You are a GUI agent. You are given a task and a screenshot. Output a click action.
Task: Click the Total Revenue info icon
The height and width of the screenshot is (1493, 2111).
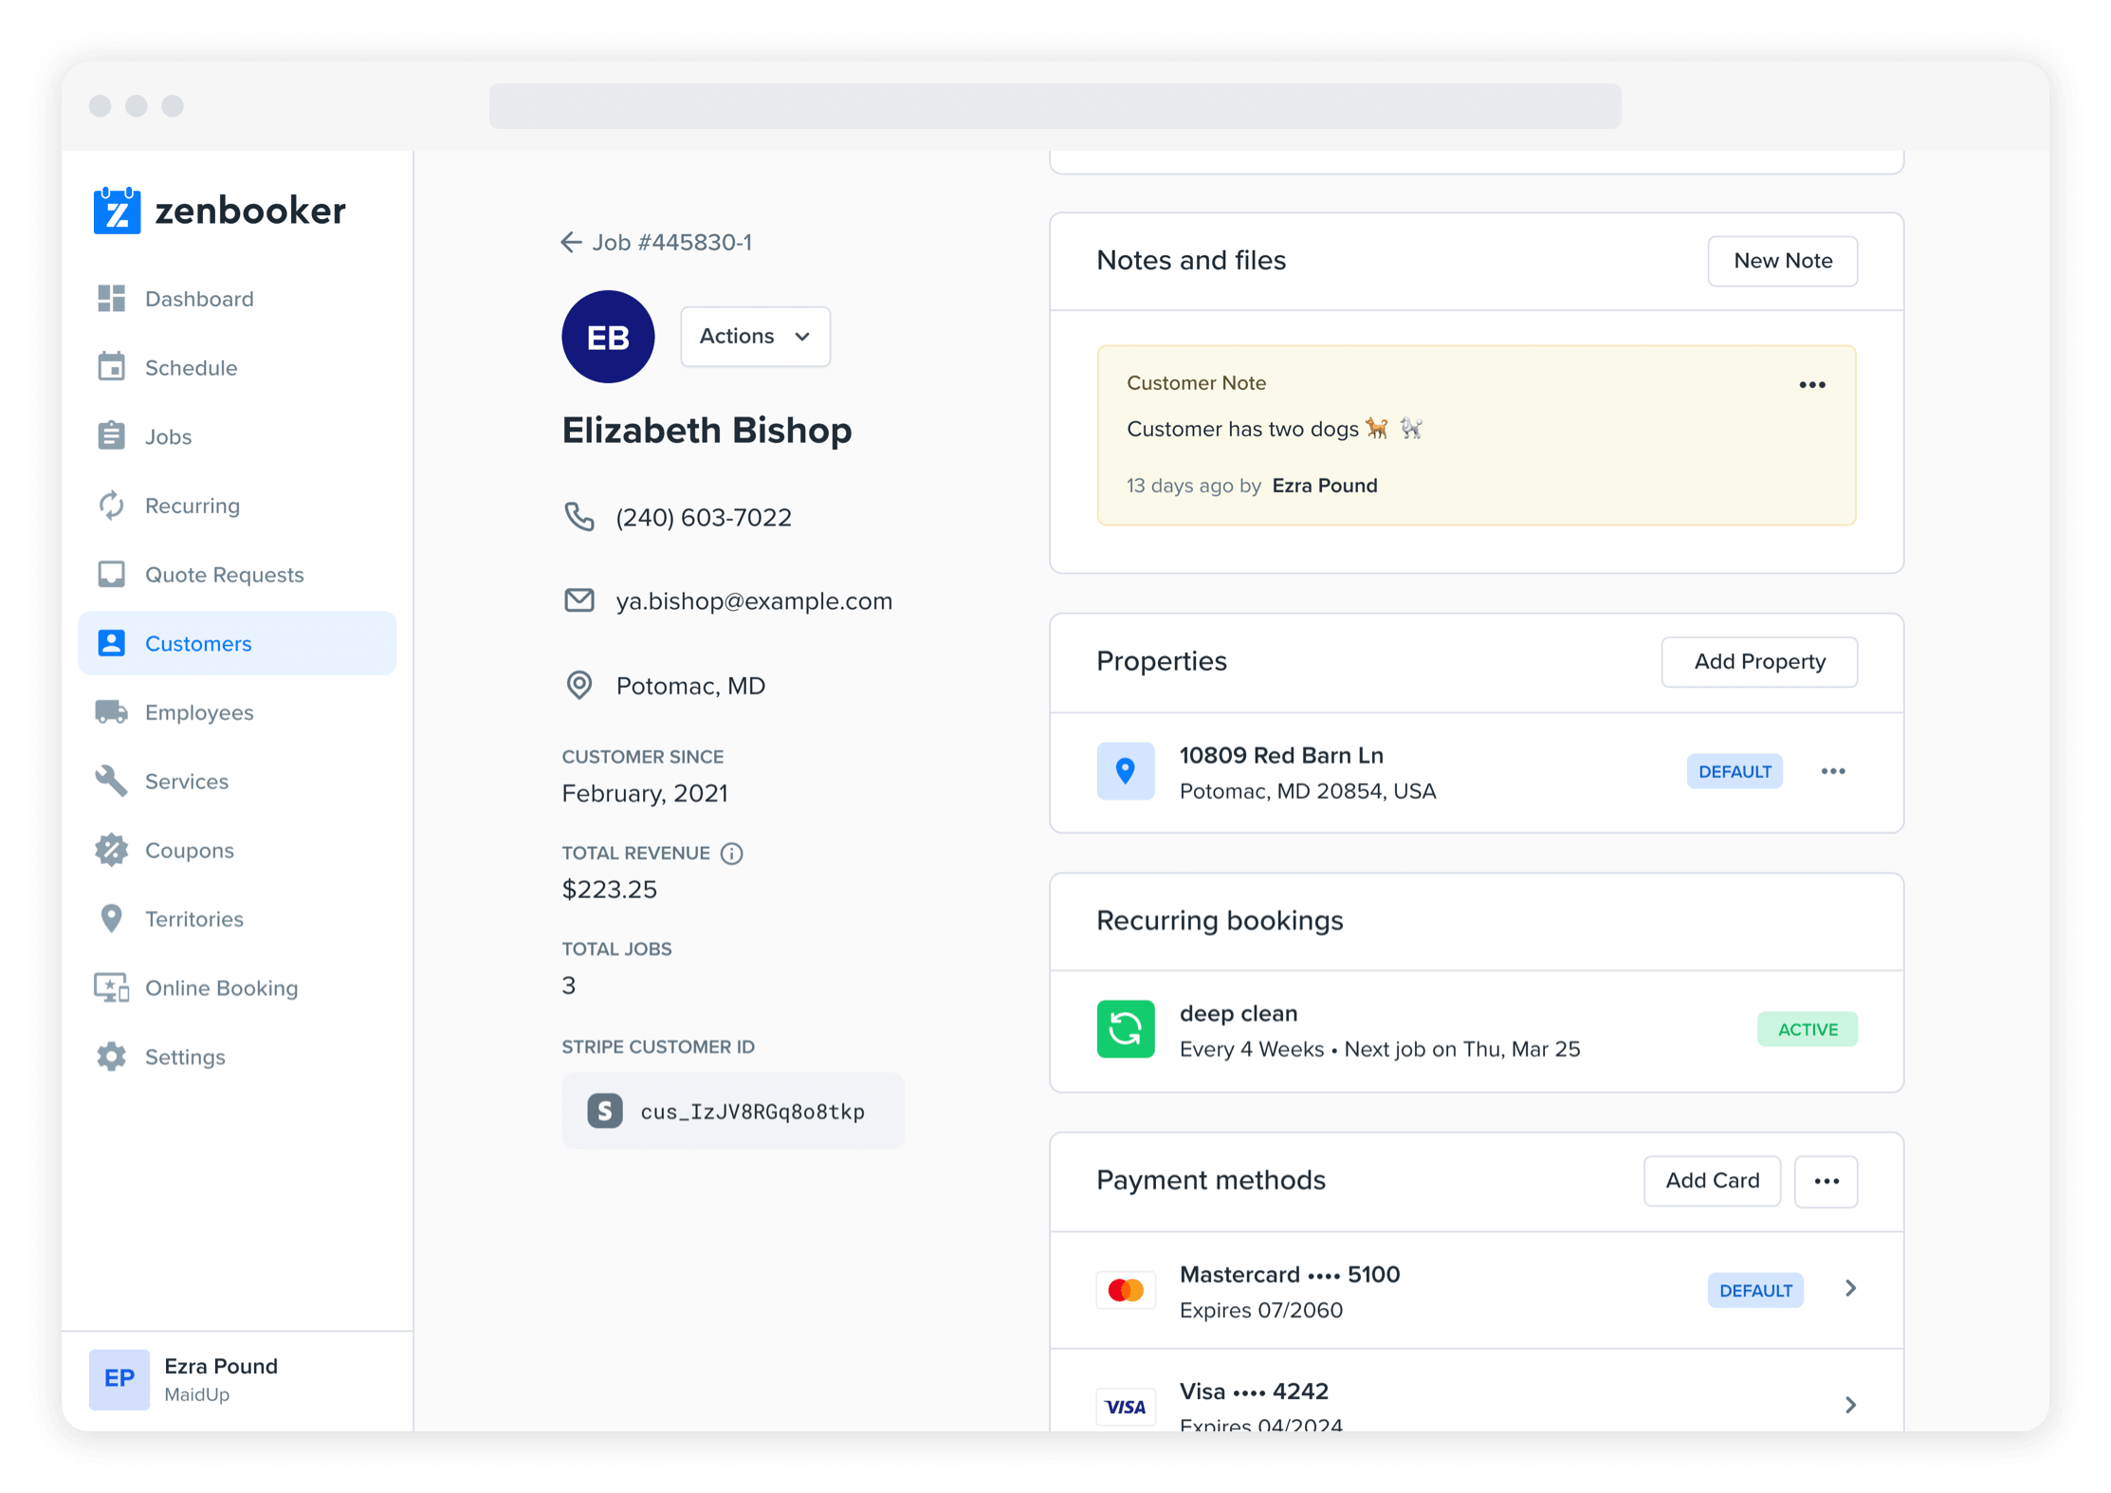[731, 854]
